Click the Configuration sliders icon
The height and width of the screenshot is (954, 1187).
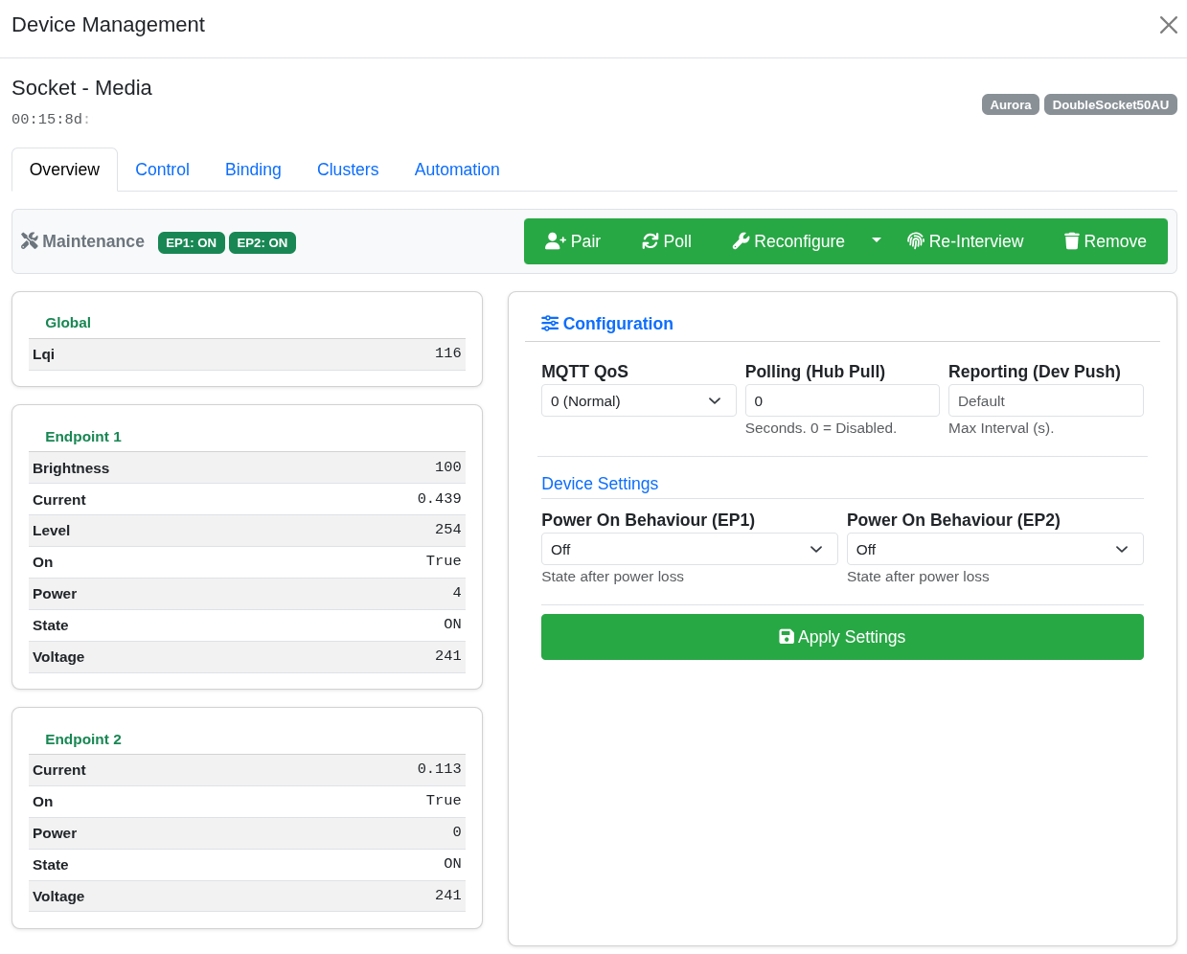550,324
